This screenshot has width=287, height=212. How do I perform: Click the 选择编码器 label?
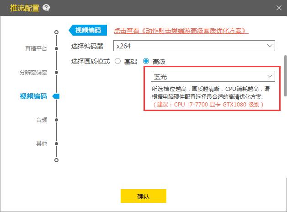coord(87,46)
